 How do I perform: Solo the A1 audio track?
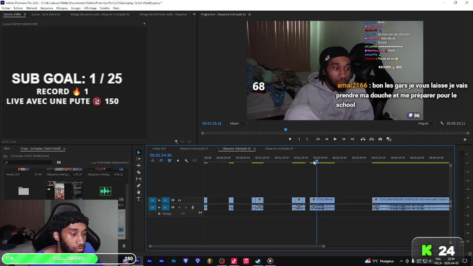[x=186, y=207]
